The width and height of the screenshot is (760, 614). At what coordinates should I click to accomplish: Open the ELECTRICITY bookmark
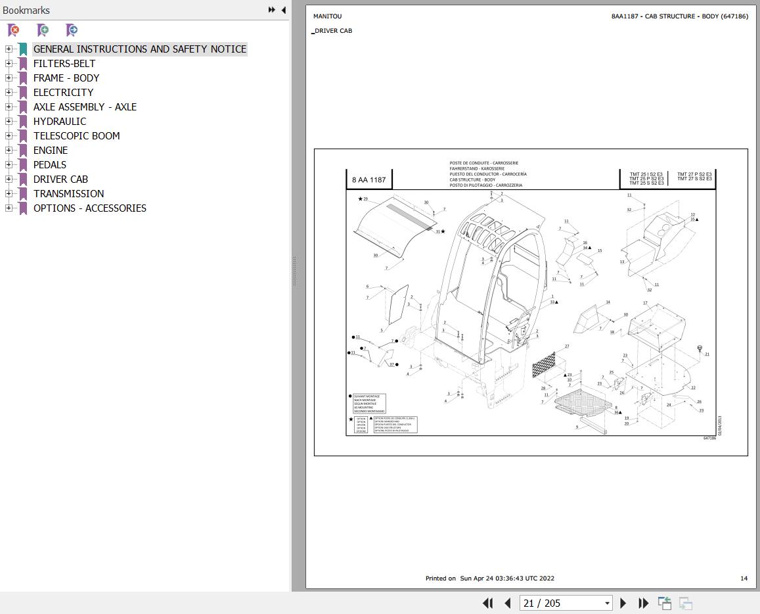(x=63, y=92)
